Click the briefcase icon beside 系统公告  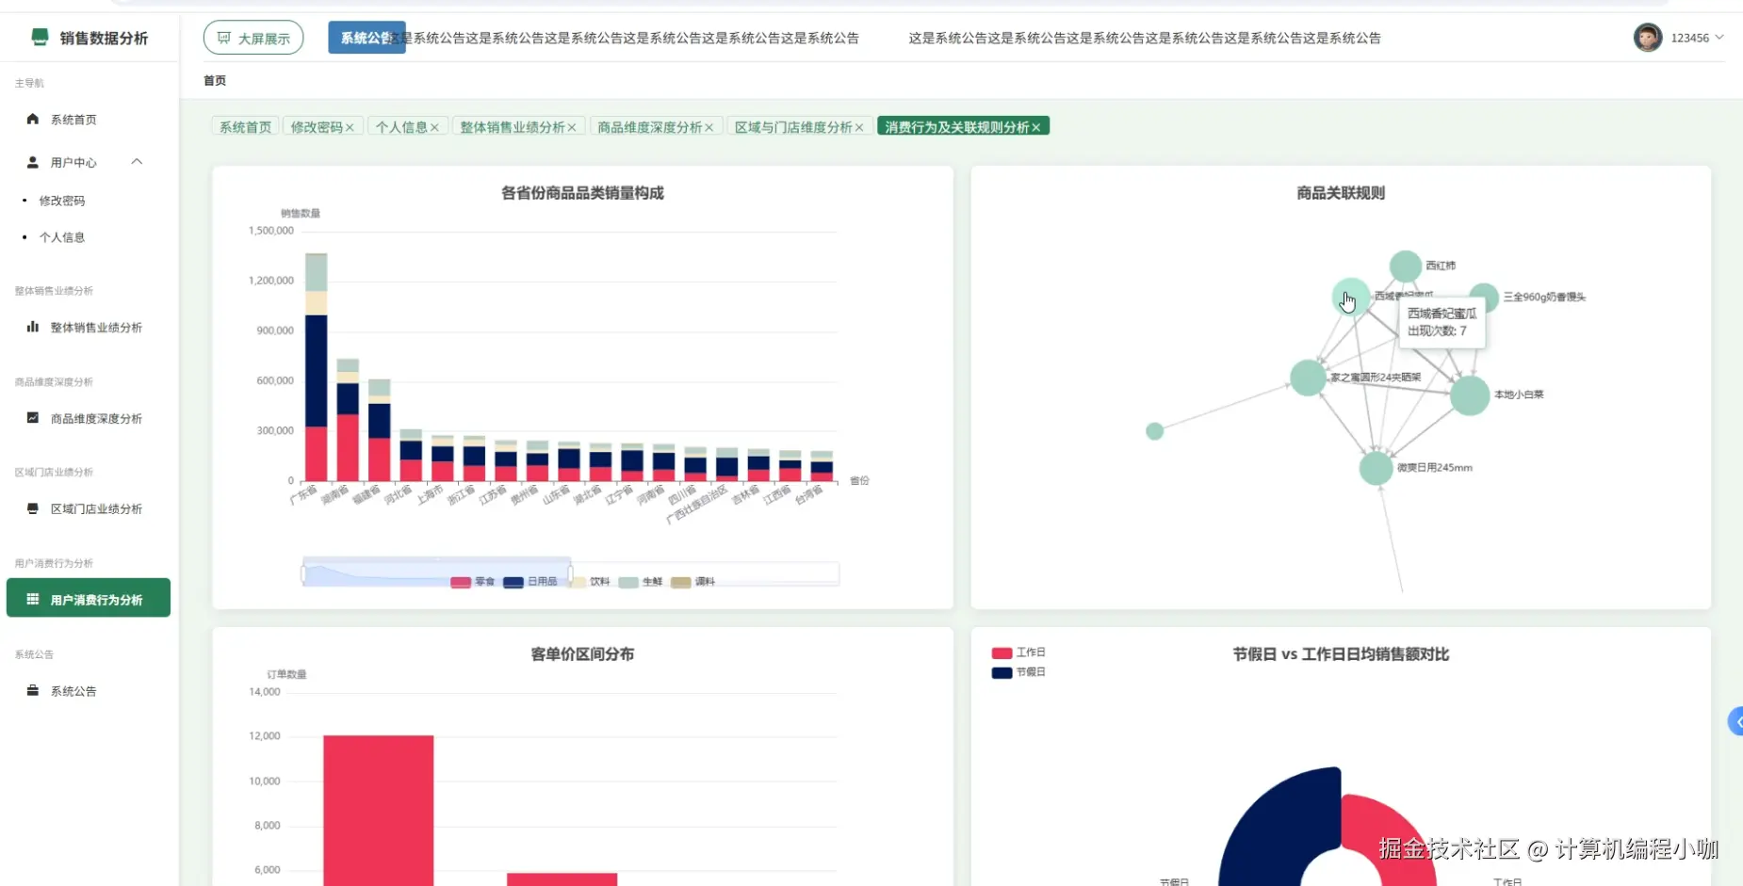pos(33,690)
